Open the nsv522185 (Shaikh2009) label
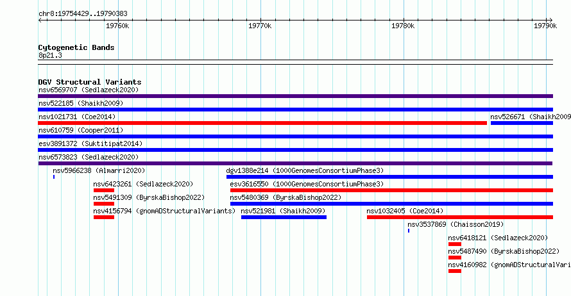This screenshot has height=296, width=571. (x=81, y=103)
